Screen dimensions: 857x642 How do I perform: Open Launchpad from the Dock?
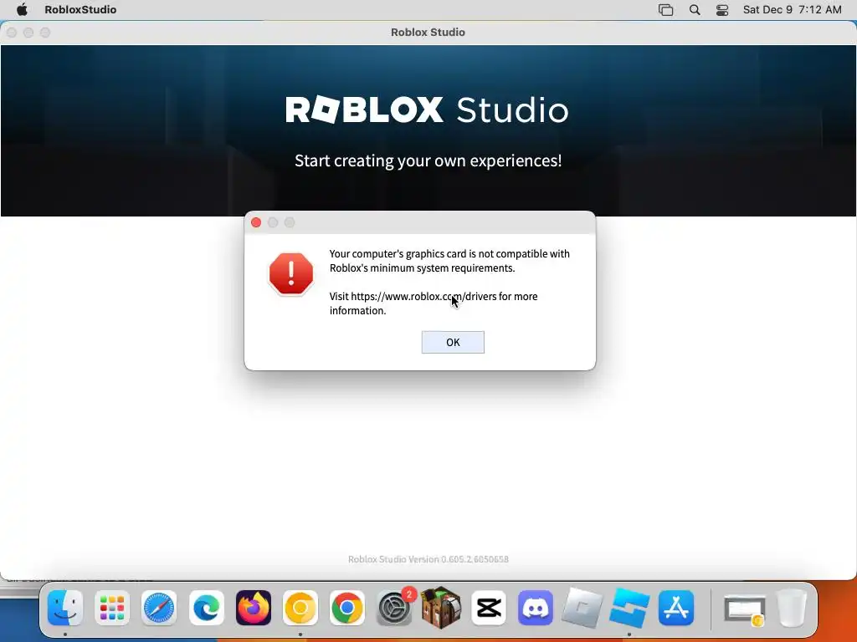coord(112,608)
